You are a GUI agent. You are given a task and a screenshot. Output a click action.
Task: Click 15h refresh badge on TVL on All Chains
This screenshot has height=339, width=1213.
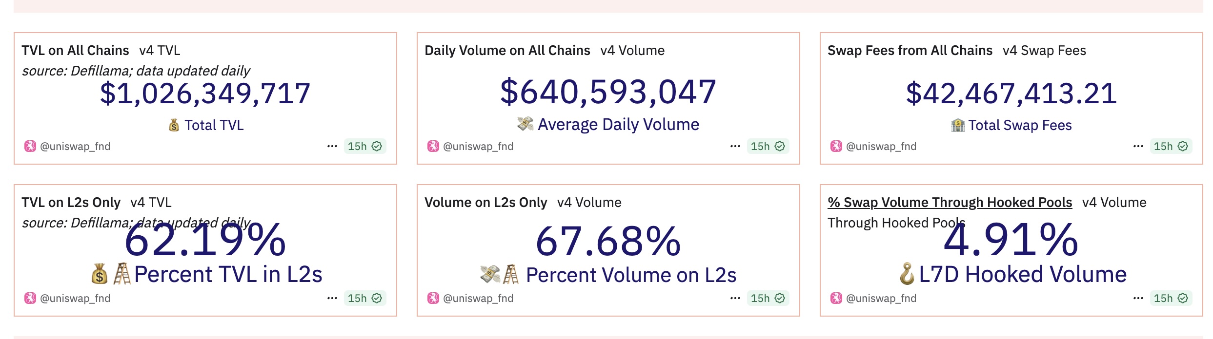click(364, 146)
